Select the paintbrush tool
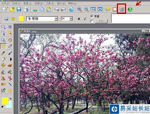 pyautogui.click(x=3, y=53)
